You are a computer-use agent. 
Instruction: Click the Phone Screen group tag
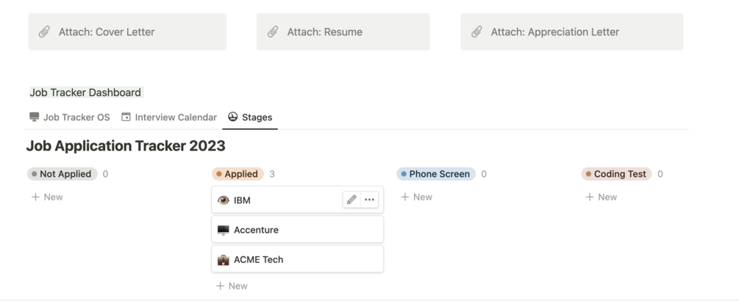(x=435, y=174)
